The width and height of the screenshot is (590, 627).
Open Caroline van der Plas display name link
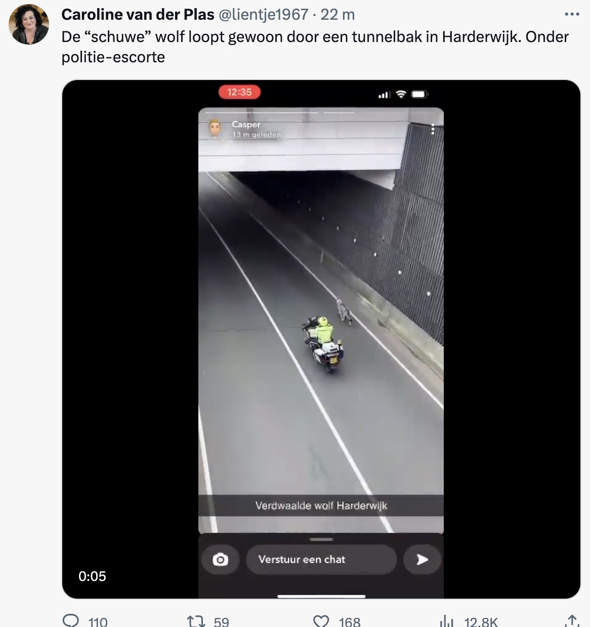coord(138,15)
